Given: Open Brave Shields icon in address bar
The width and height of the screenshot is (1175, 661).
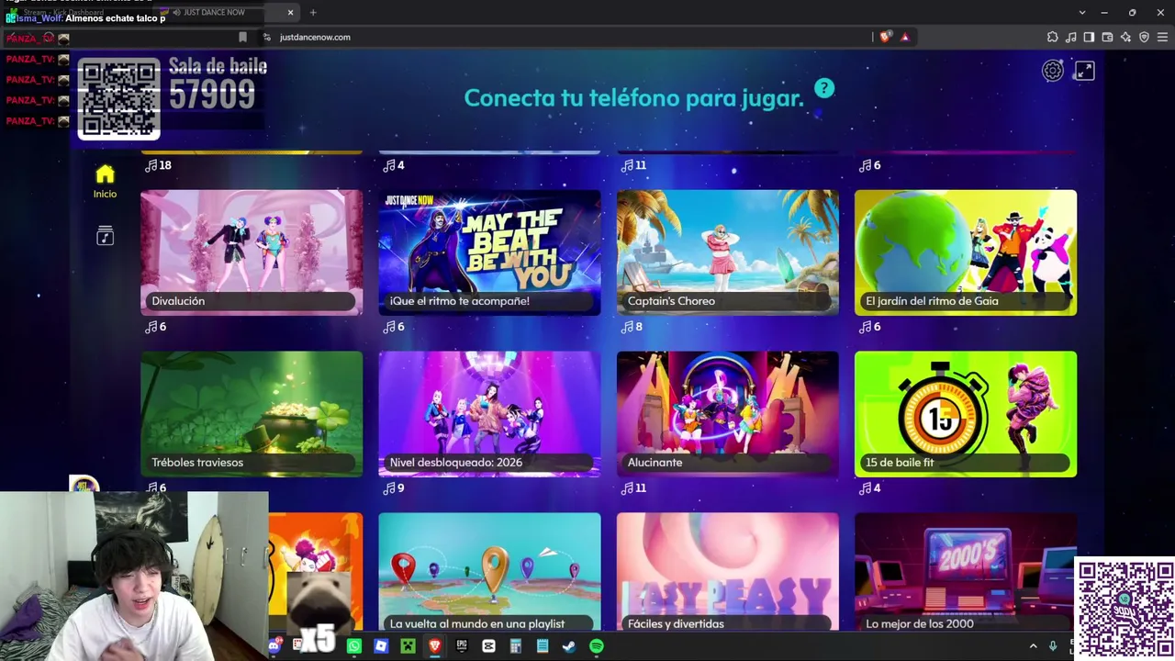Looking at the screenshot, I should [885, 37].
